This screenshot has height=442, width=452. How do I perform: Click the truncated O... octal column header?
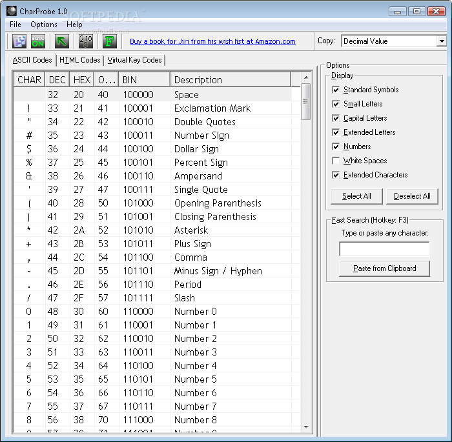tap(107, 79)
